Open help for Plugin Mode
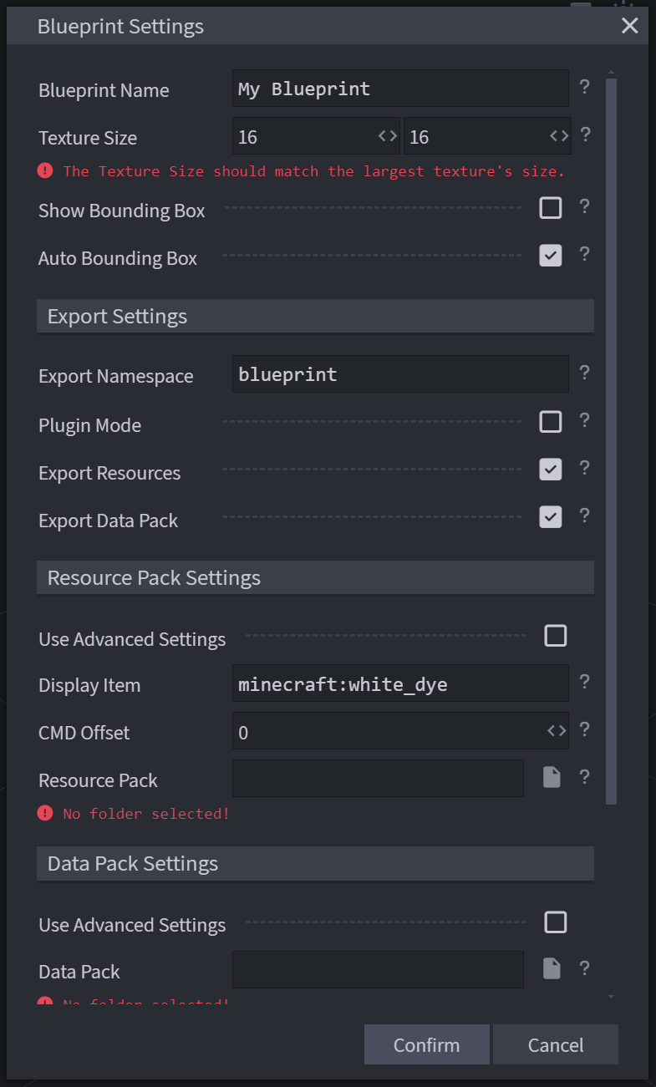 (584, 420)
